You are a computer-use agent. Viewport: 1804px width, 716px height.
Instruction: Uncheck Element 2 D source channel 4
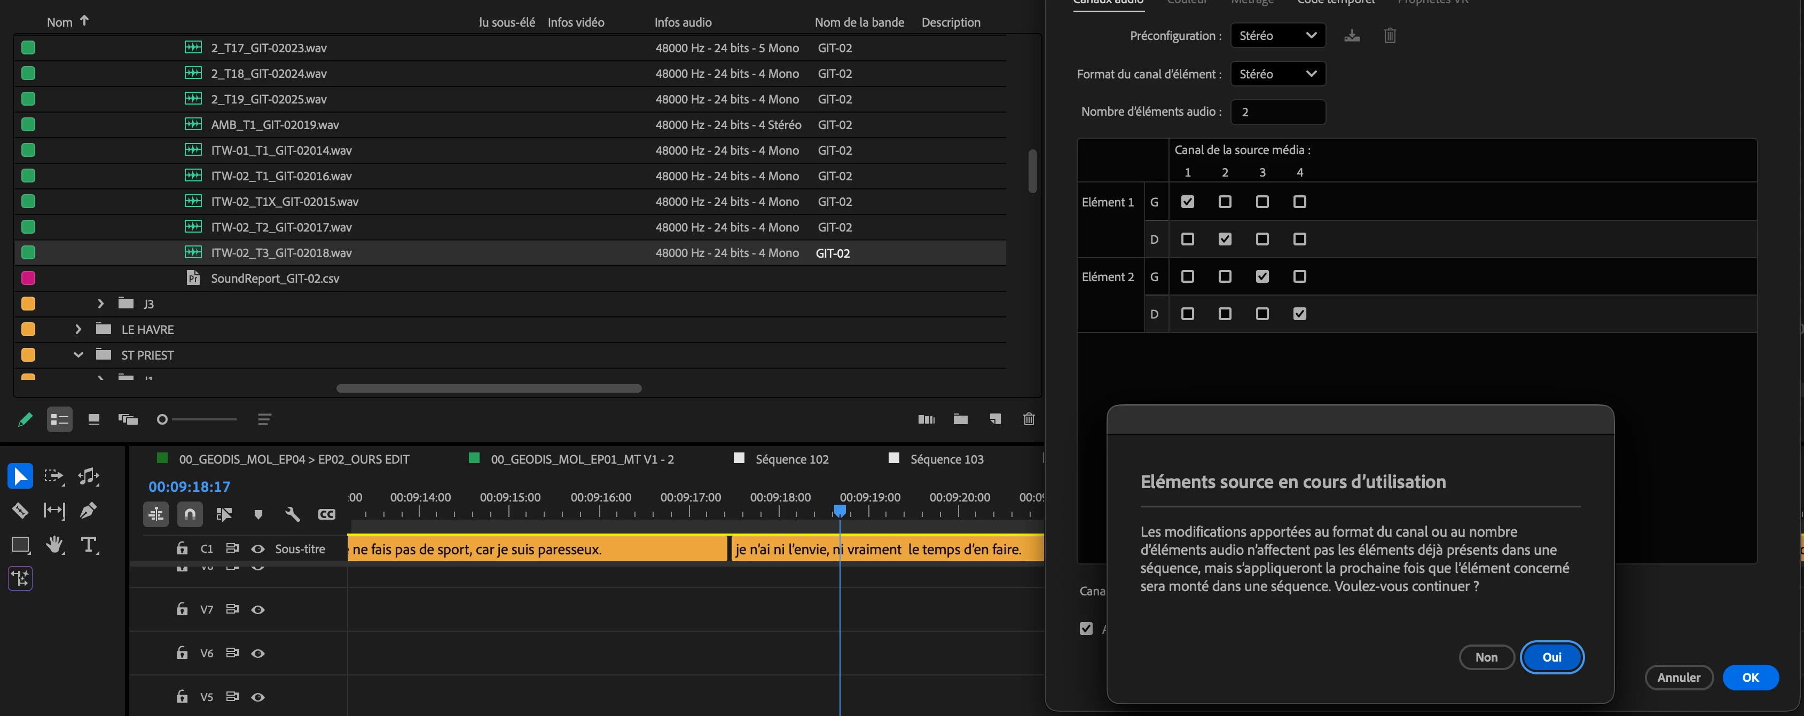click(1299, 314)
